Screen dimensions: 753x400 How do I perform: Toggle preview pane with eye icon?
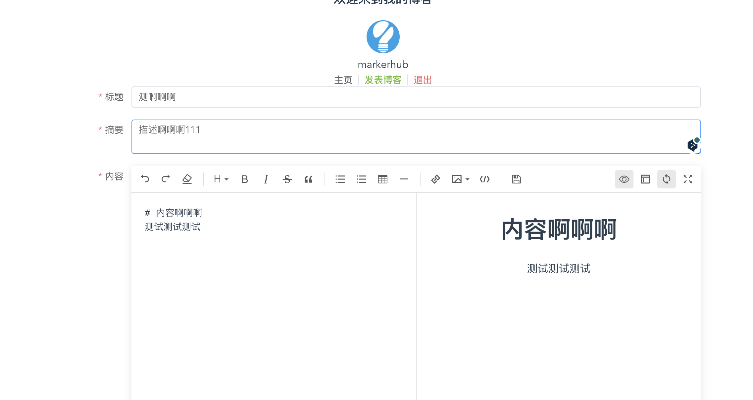[x=624, y=179]
